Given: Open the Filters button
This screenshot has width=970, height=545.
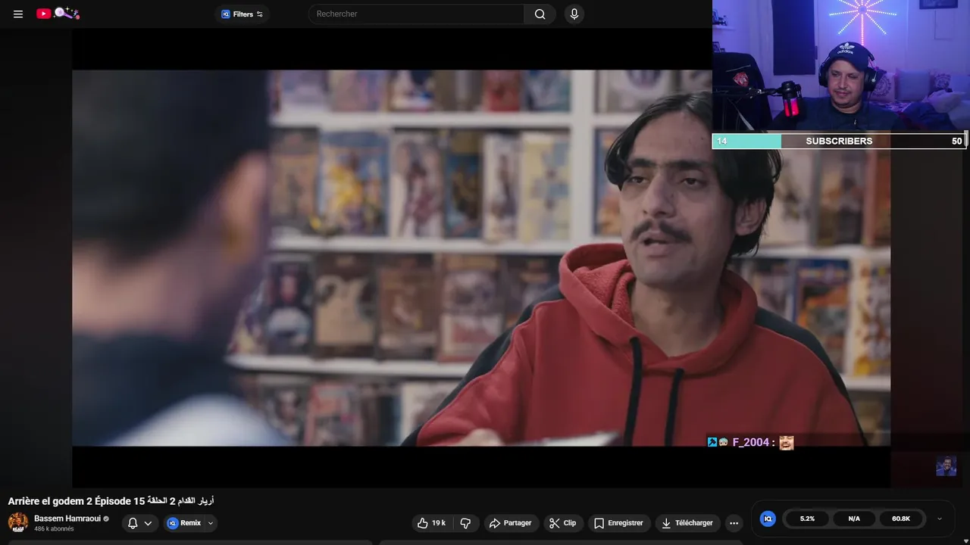Looking at the screenshot, I should coord(242,14).
